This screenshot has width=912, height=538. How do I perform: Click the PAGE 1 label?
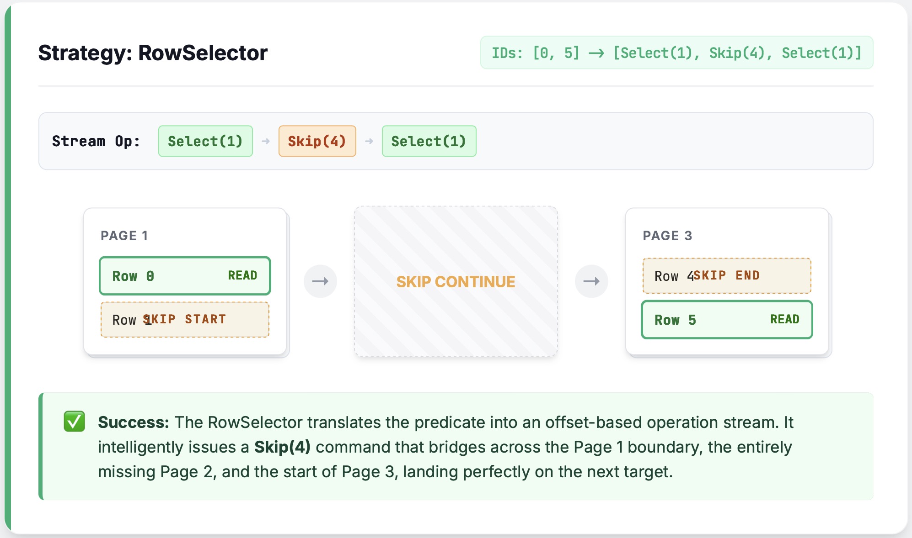coord(124,236)
